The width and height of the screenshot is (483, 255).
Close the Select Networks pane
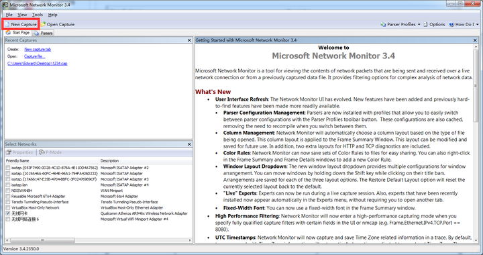[x=189, y=144]
